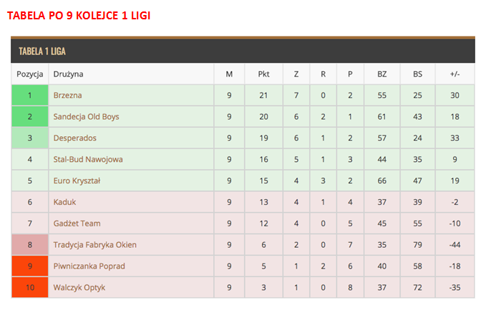Click the TABELA 1 LIGA header bar

[x=243, y=51]
